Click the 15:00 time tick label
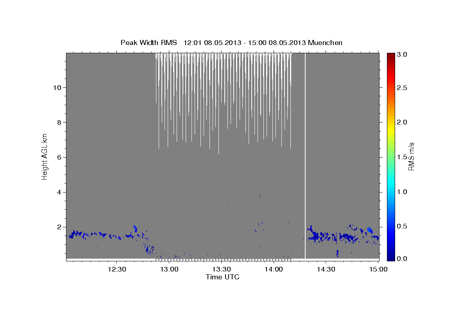The width and height of the screenshot is (469, 313). pos(378,269)
